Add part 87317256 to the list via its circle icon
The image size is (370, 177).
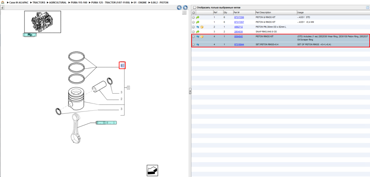pos(194,17)
